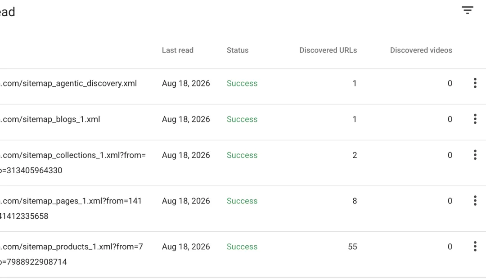Click Aug 18, 2026 date for collections sitemap
This screenshot has width=486, height=279.
[186, 155]
